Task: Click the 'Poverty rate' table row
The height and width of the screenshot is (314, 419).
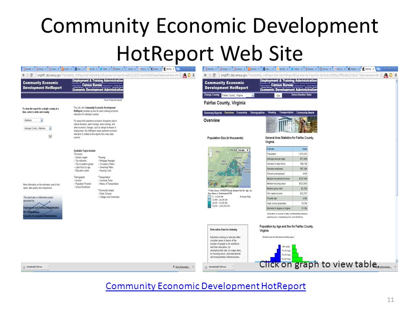Action: pos(287,198)
